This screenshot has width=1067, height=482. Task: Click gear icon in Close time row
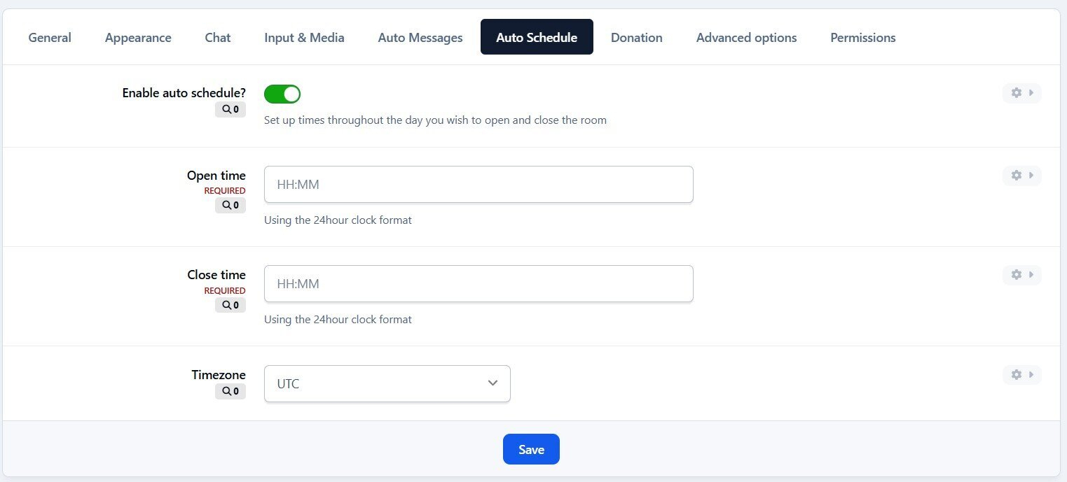coord(1016,275)
